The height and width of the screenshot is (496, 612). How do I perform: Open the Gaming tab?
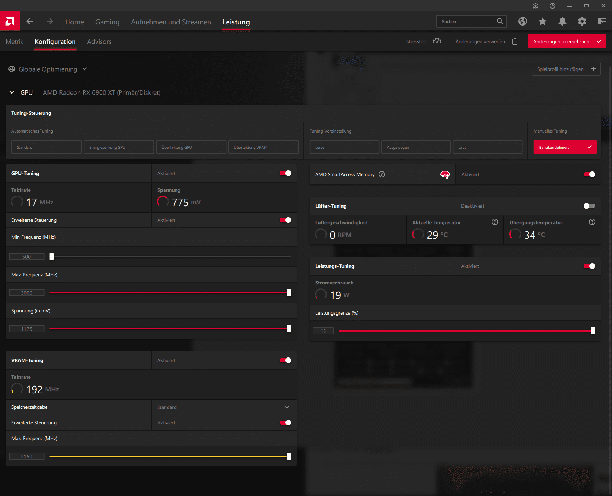pos(107,22)
